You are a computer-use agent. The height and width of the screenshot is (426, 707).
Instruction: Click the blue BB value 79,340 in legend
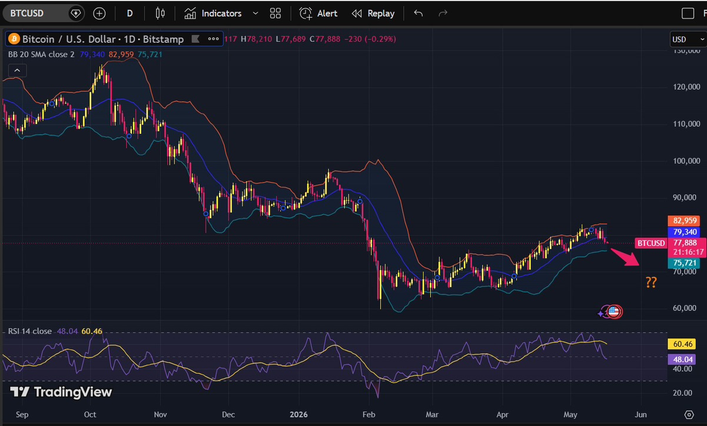tap(92, 54)
